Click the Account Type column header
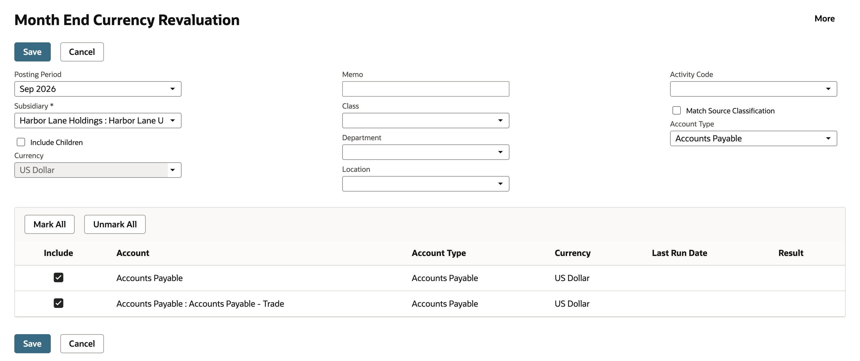The image size is (860, 361). 439,253
